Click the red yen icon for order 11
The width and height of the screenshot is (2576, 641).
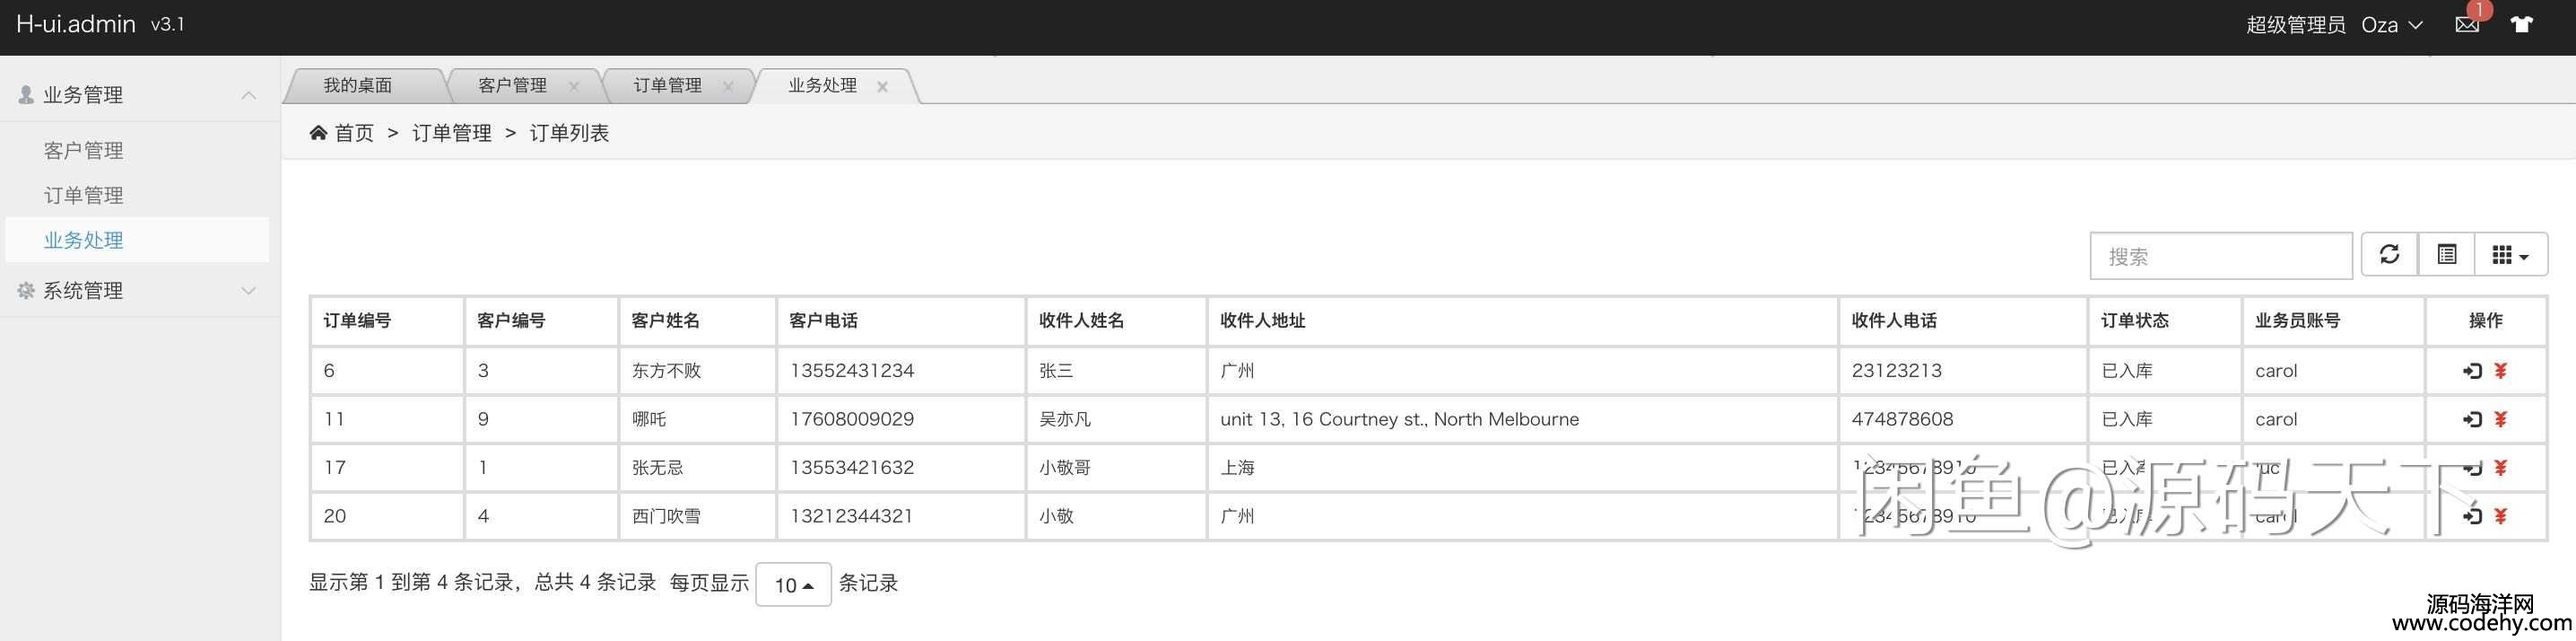(2500, 419)
